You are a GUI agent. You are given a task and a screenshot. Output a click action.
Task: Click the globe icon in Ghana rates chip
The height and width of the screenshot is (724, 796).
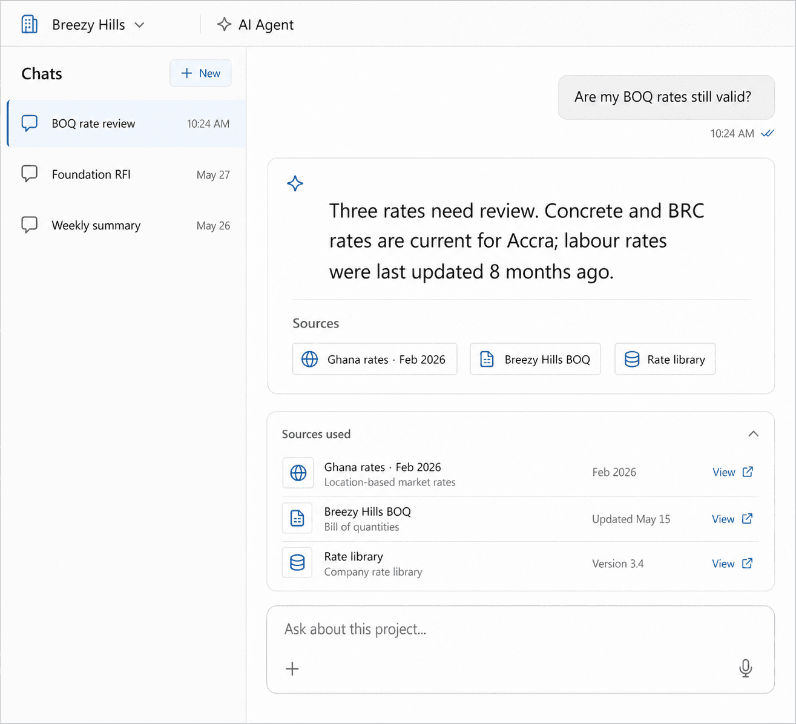[x=309, y=359]
